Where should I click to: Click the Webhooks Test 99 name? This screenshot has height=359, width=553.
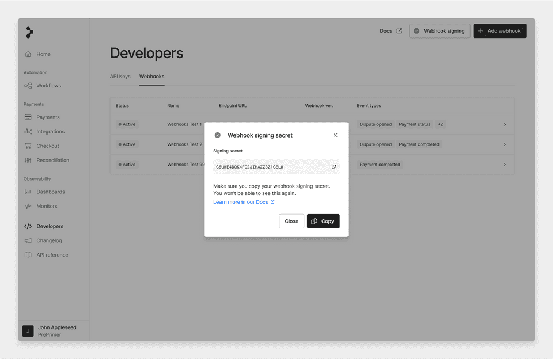click(186, 165)
